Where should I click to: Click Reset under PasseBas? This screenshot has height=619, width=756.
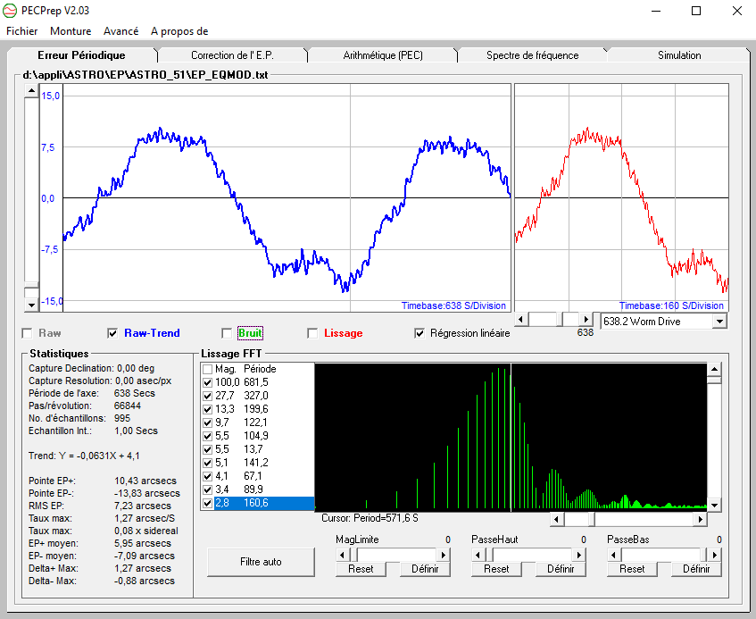click(x=632, y=569)
